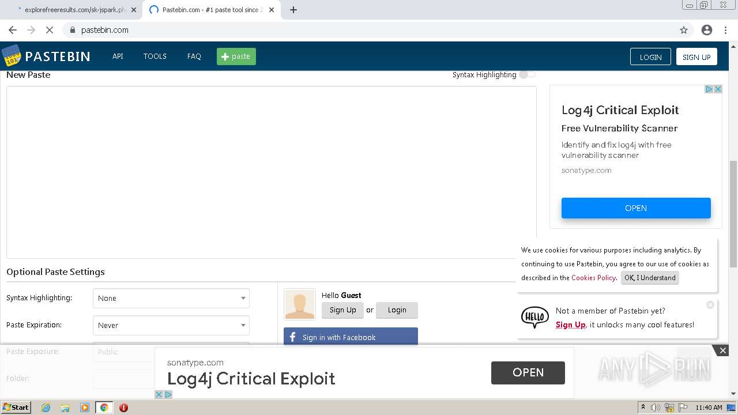Image resolution: width=738 pixels, height=415 pixels.
Task: Close the bottom banner ad overlay
Action: 722,350
